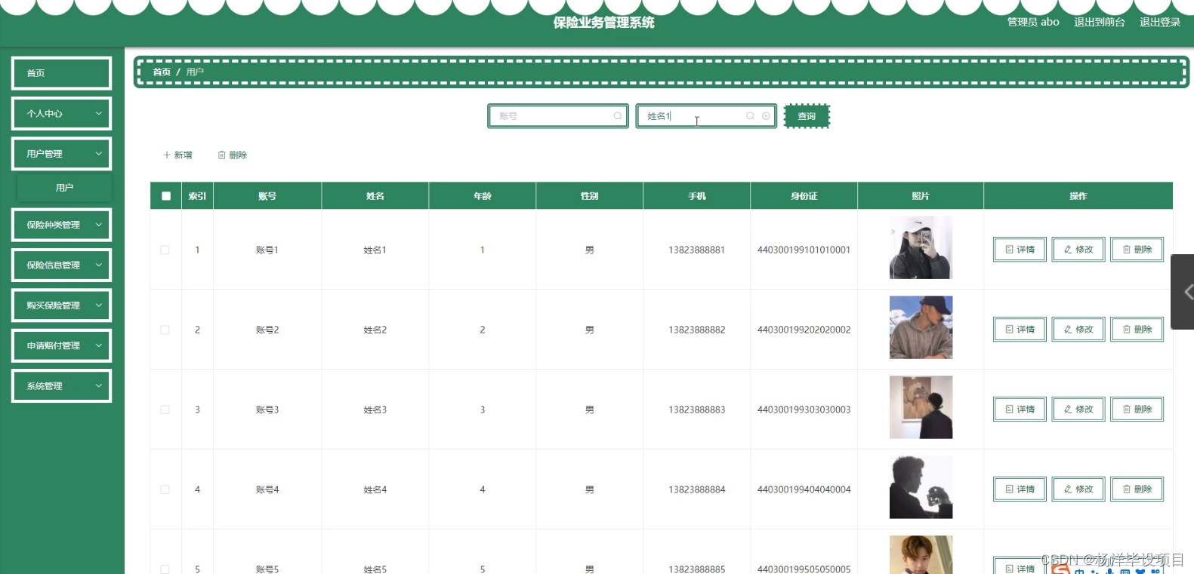The height and width of the screenshot is (574, 1194).
Task: Click ID number 440300199404040004
Action: click(x=804, y=490)
